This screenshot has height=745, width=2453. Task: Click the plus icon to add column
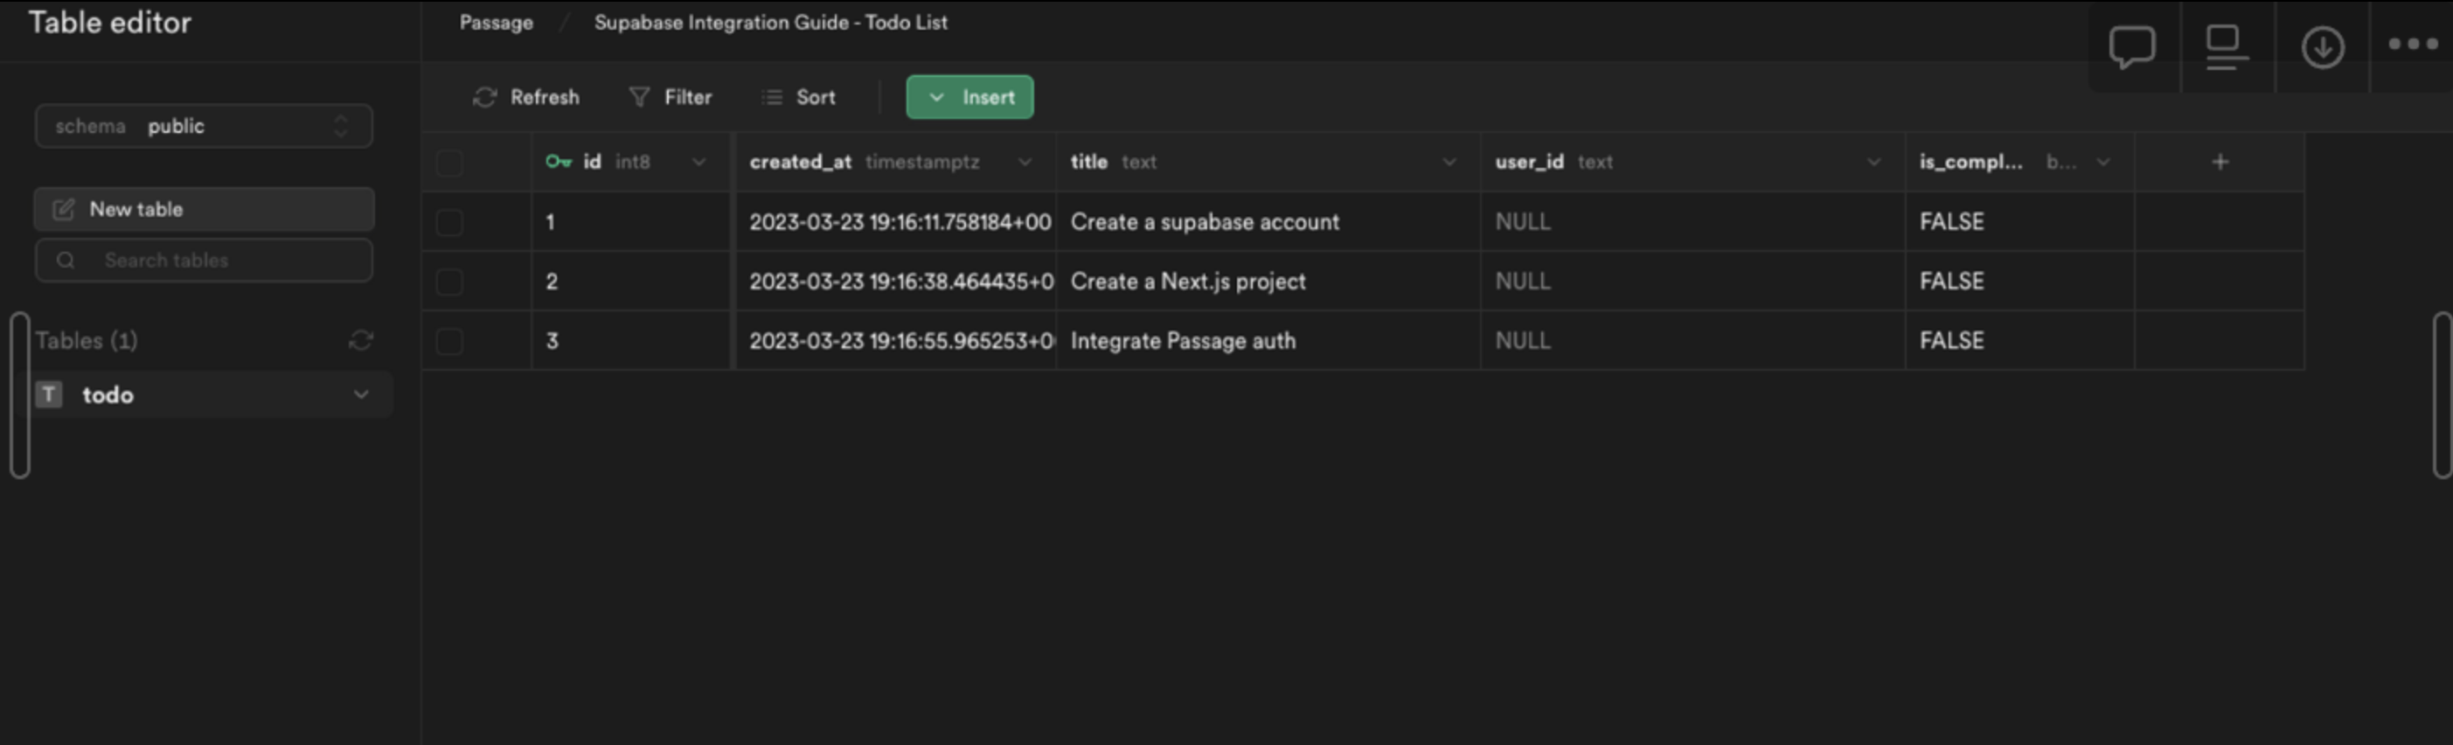pyautogui.click(x=2220, y=162)
